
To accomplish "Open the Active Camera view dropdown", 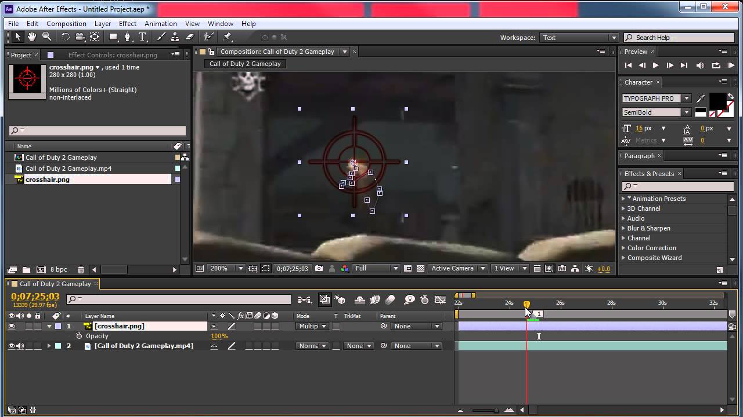I will click(457, 269).
